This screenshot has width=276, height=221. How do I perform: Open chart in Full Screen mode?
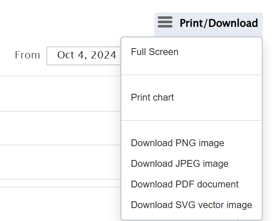(x=154, y=52)
